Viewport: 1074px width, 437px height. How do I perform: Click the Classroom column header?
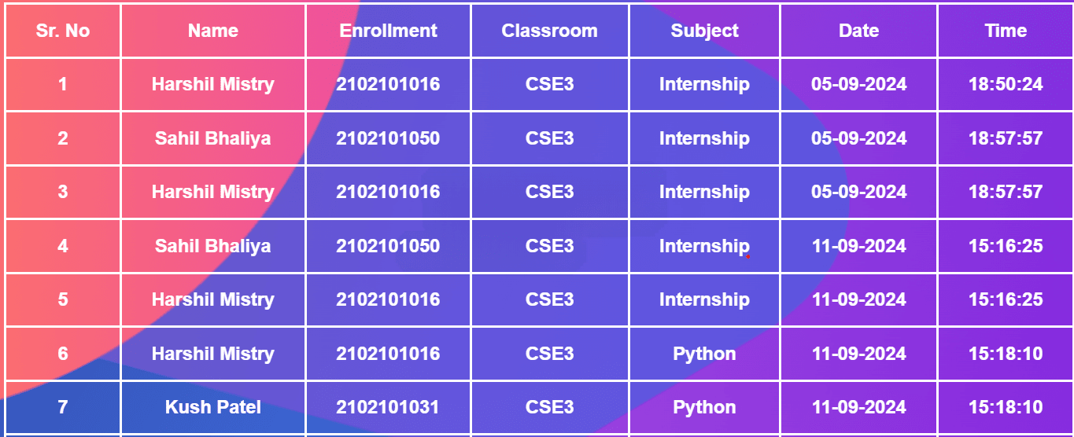[549, 31]
